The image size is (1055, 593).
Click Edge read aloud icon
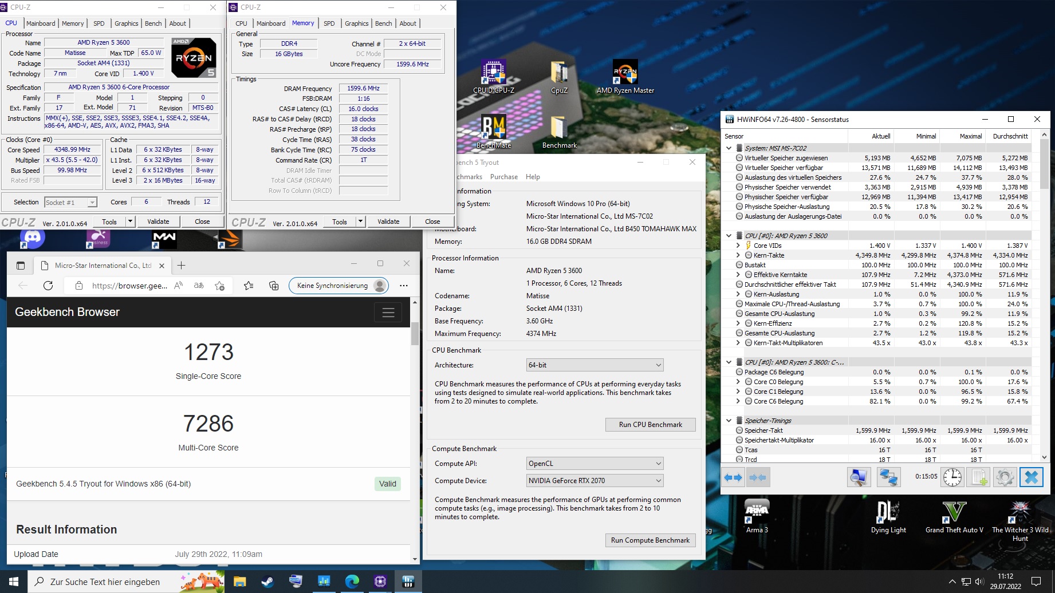tap(179, 286)
